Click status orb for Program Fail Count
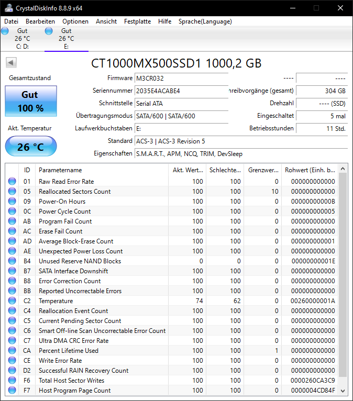Screen dimensions: 353x401 click(x=12, y=221)
